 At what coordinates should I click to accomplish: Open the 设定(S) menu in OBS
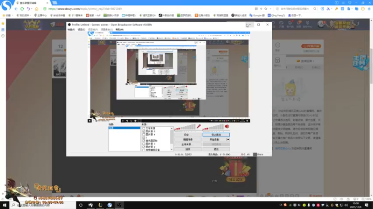coord(81,30)
